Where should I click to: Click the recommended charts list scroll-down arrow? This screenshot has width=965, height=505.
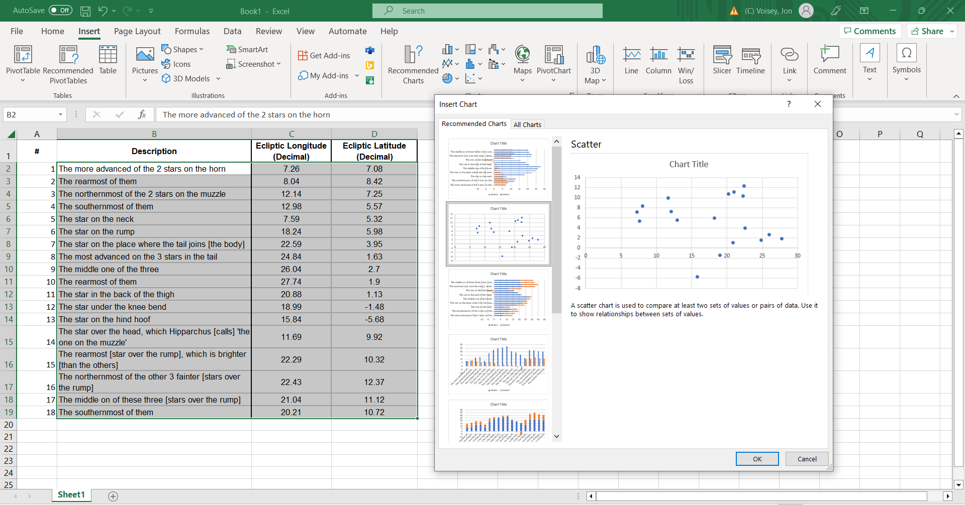(556, 436)
